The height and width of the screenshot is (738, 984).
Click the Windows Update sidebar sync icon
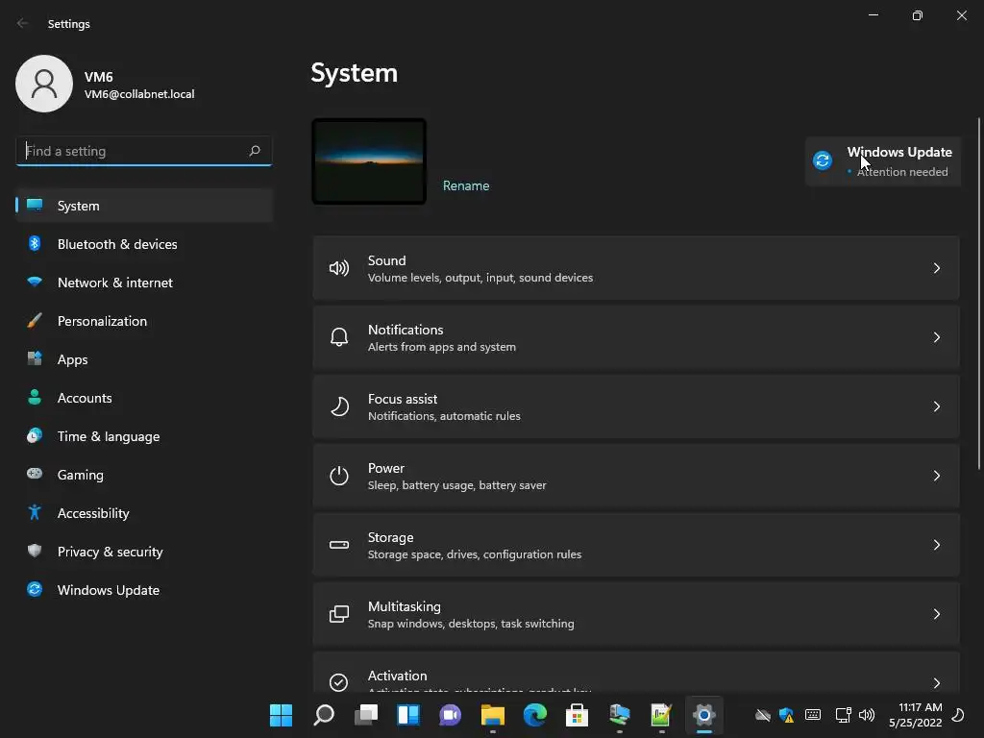(x=35, y=589)
